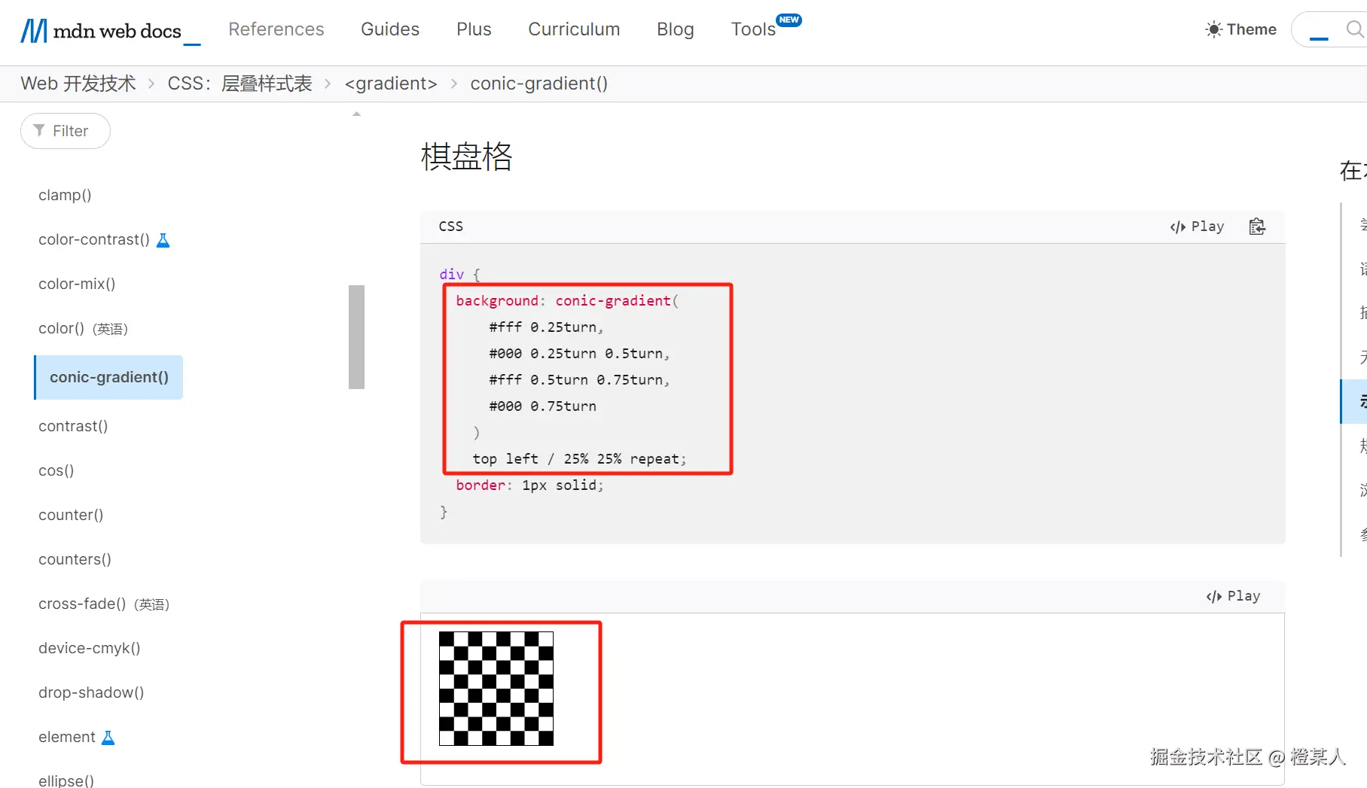Open ellipse() in sidebar
Image resolution: width=1367 pixels, height=788 pixels.
pos(66,780)
